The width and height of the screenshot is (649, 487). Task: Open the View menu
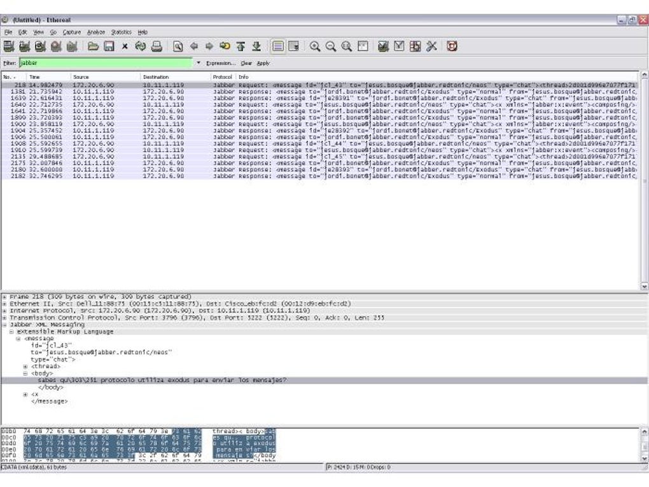[38, 32]
